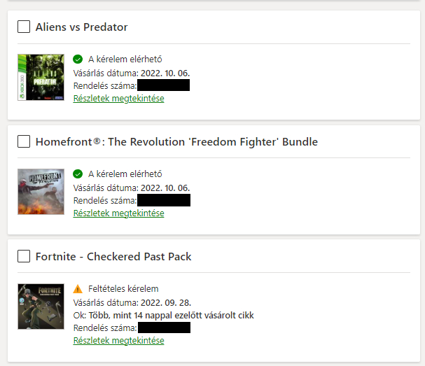The width and height of the screenshot is (425, 366).
Task: Click the Homefront 'Freedom Fighter' Bundle heading
Action: (176, 142)
